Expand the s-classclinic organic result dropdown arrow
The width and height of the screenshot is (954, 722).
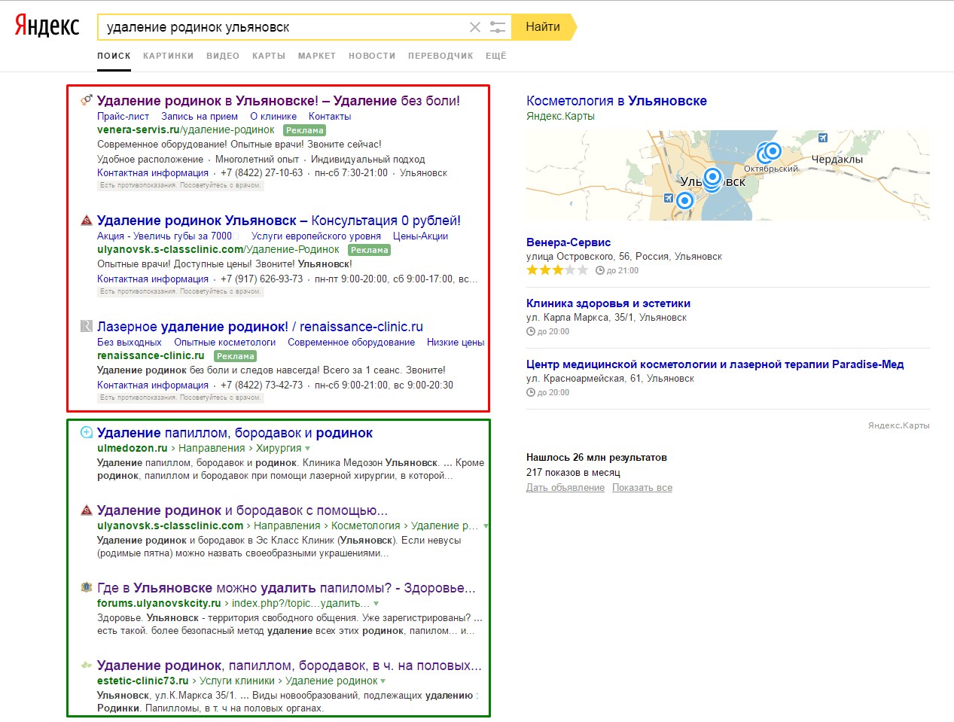(x=486, y=526)
